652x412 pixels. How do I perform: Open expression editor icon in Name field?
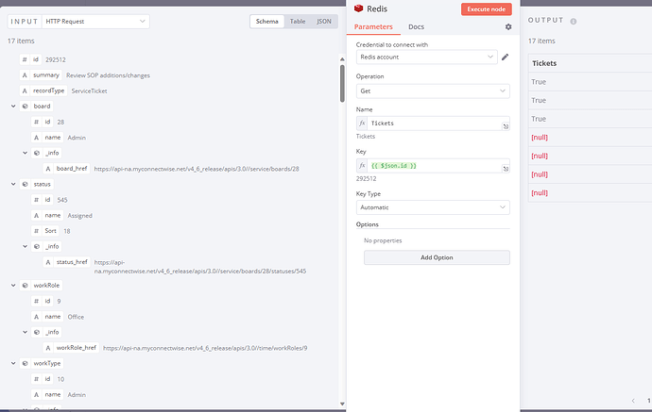506,126
